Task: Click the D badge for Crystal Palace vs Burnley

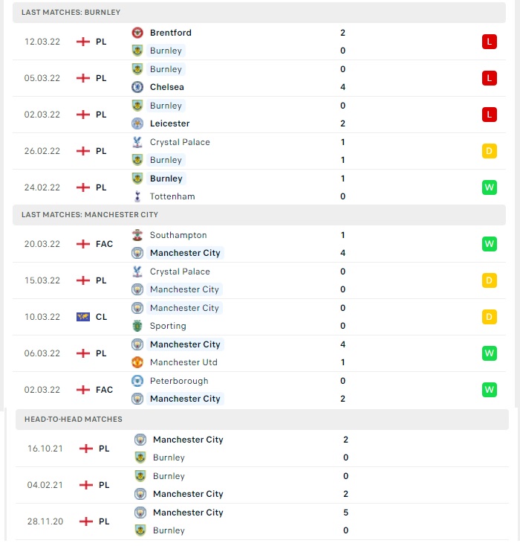Action: point(489,151)
